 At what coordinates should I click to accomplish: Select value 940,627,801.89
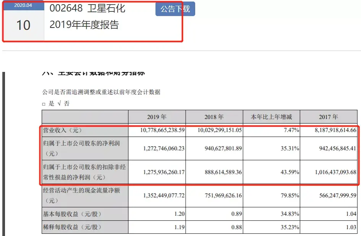pos(223,148)
